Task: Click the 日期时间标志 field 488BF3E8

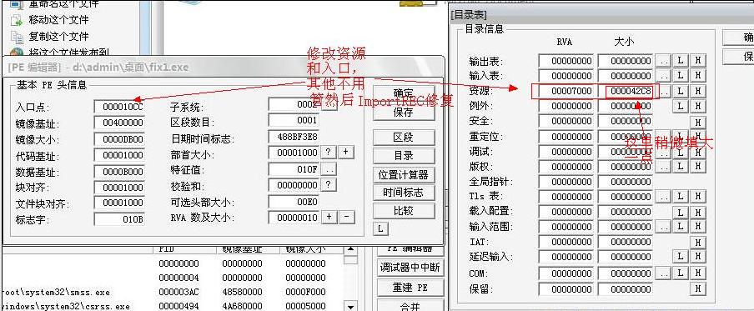Action: pyautogui.click(x=294, y=137)
